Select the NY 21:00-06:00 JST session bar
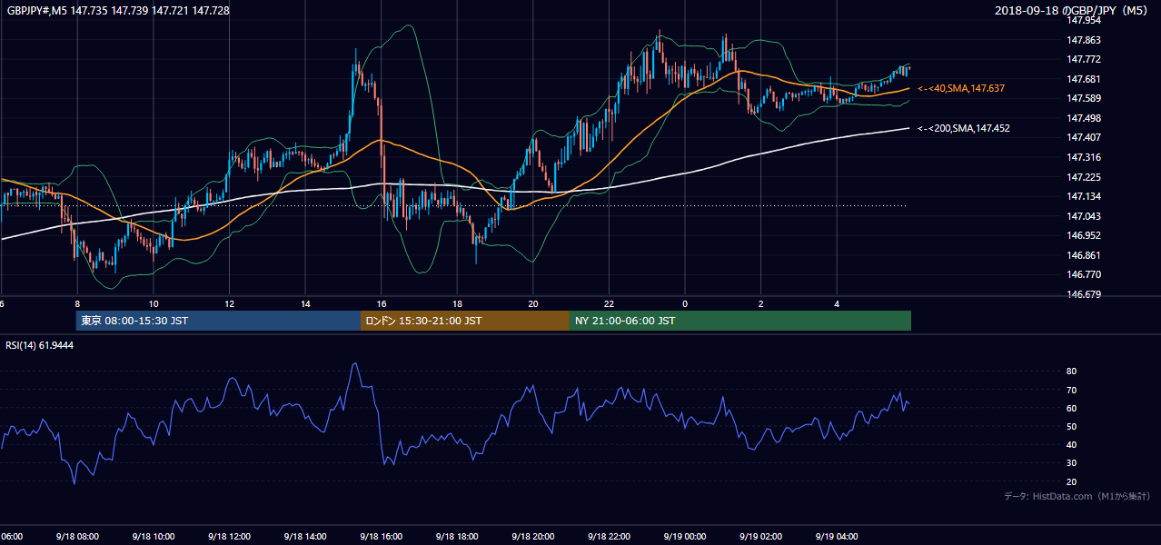This screenshot has width=1161, height=545. pos(740,321)
